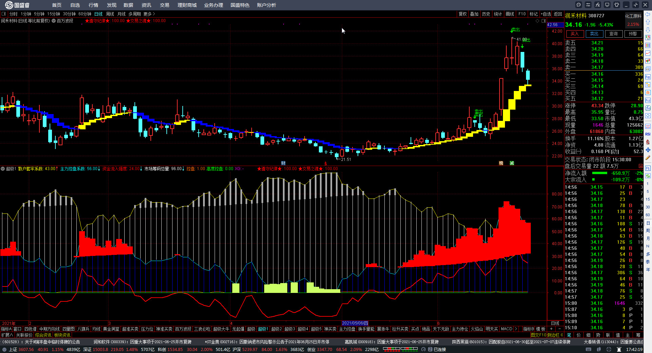Toggle the 叠加 overlay option
The height and width of the screenshot is (353, 652).
pos(474,14)
